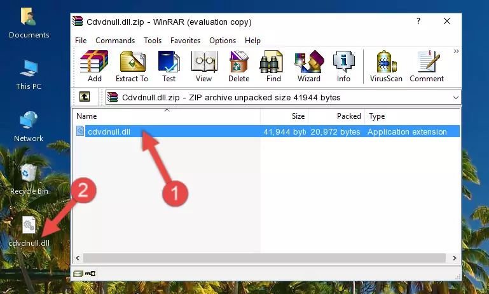Select the cdvdnull.dll file row
The height and width of the screenshot is (294, 489).
[x=267, y=131]
